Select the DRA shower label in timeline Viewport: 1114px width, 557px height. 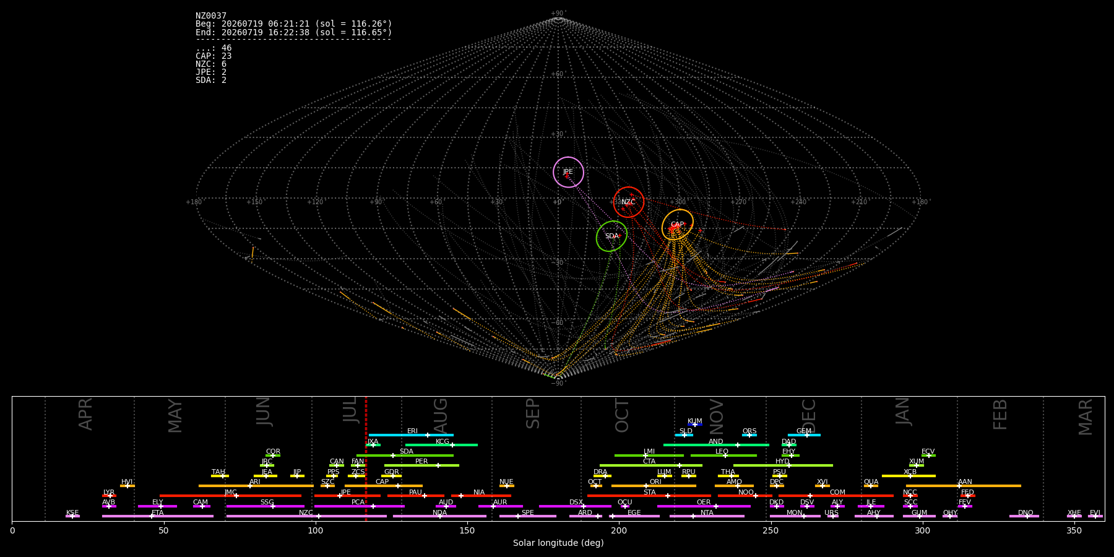(x=600, y=472)
